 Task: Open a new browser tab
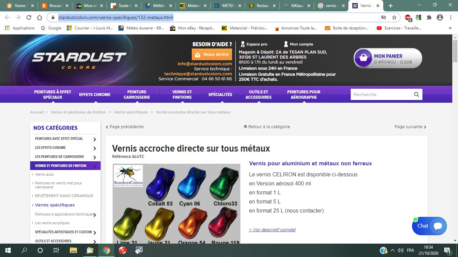pos(390,6)
